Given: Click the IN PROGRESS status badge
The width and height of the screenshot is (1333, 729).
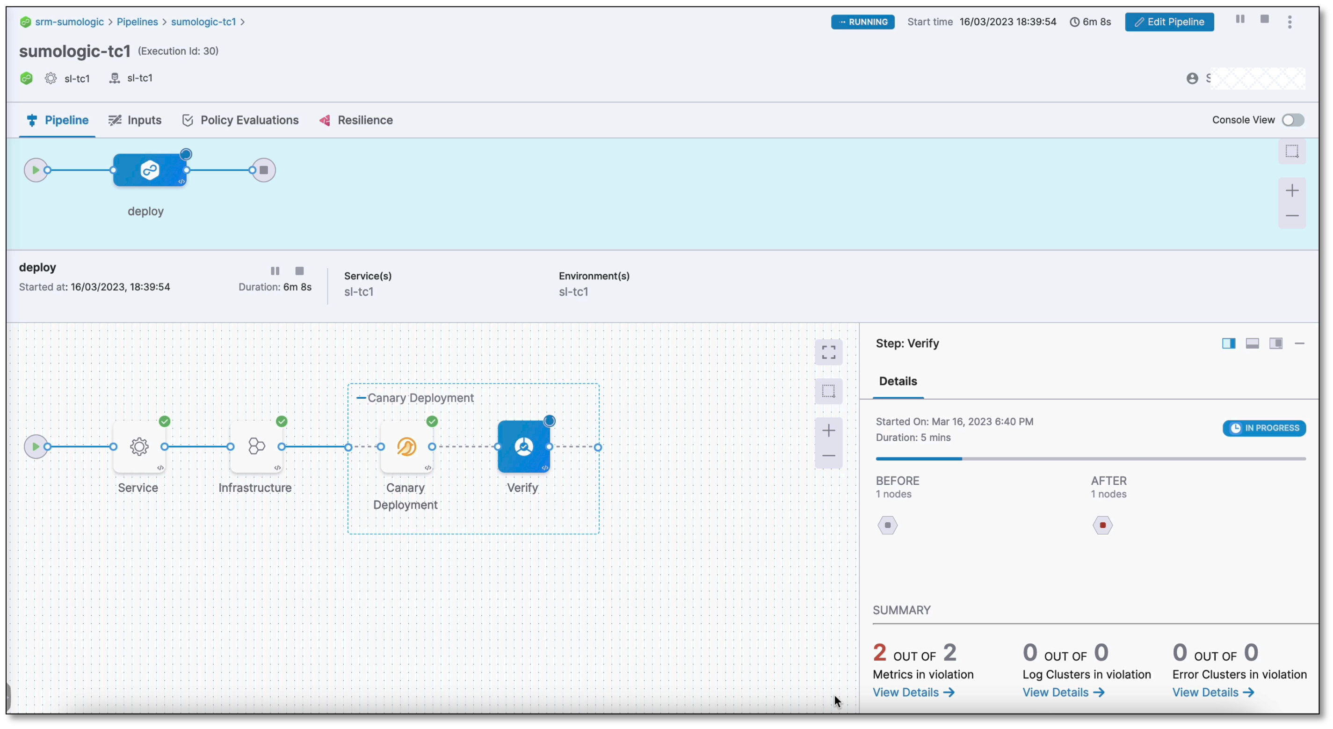Looking at the screenshot, I should (x=1264, y=428).
